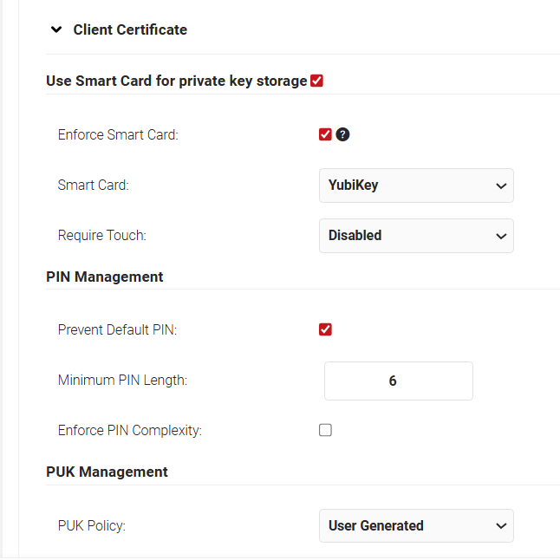The image size is (560, 560).
Task: Enable the Enforce PIN Complexity checkbox
Action: [325, 430]
